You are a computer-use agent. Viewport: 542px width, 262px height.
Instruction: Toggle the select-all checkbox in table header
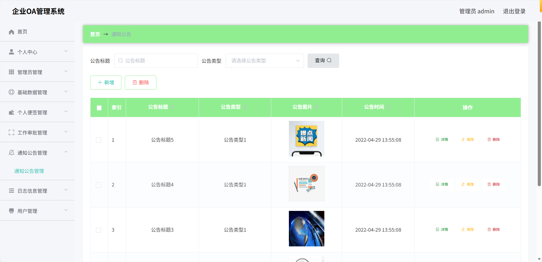[99, 108]
